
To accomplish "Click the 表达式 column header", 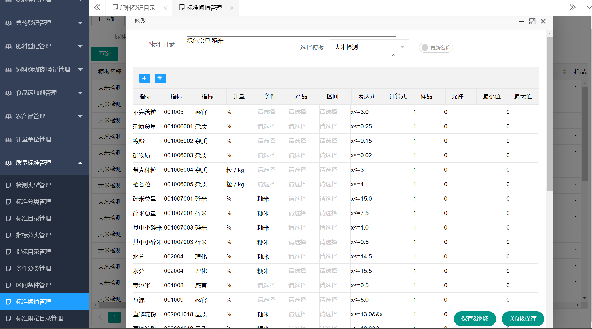I will (367, 96).
